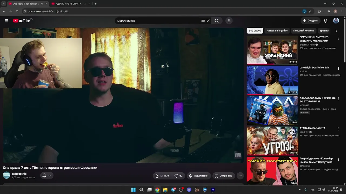The image size is (346, 194).
Task: Click the 'Создать' create button
Action: point(310,21)
